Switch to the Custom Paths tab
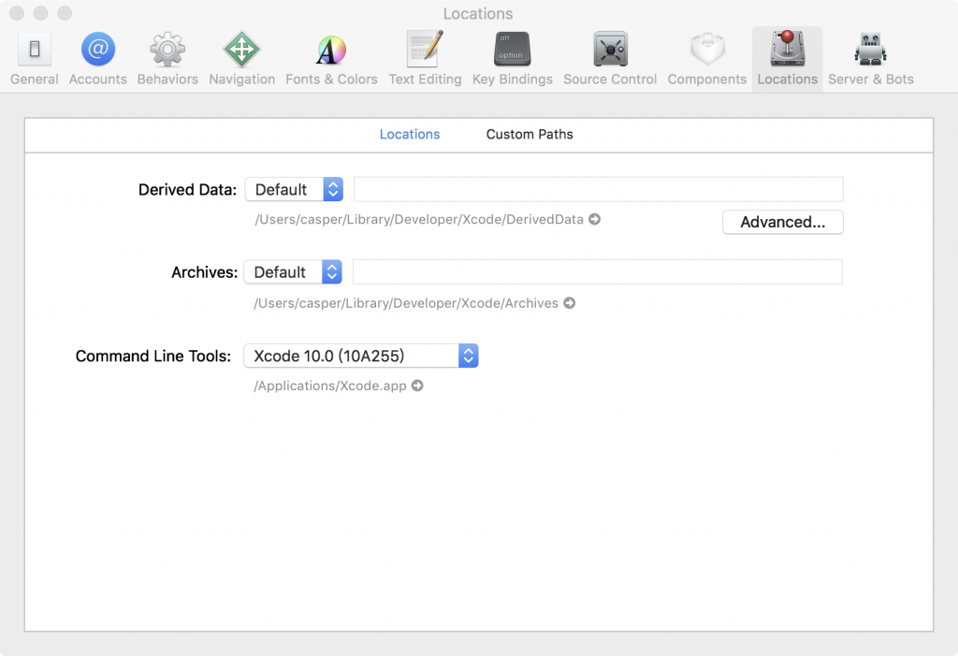The height and width of the screenshot is (656, 958). [530, 134]
